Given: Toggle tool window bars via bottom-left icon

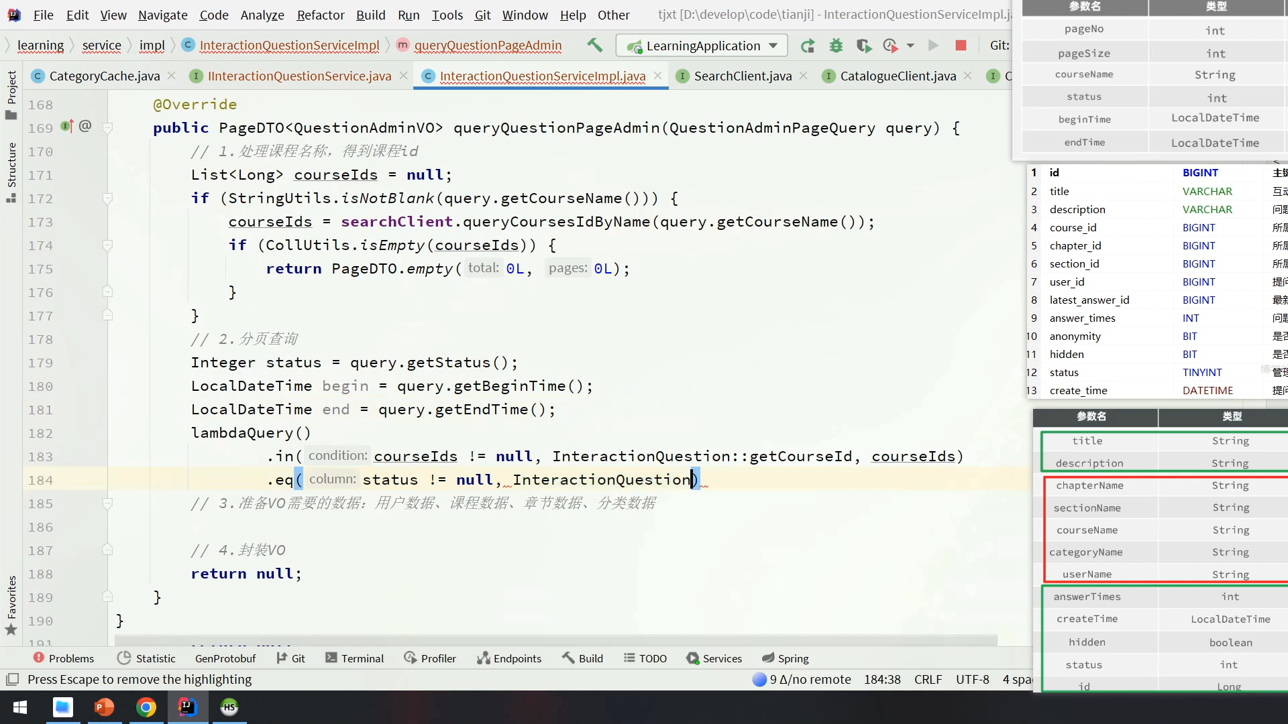Looking at the screenshot, I should click(12, 679).
